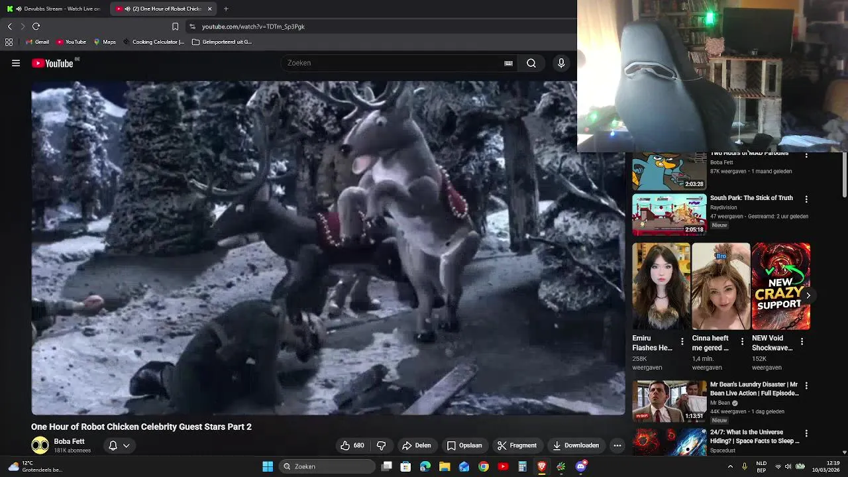848x477 pixels.
Task: Click the Downloaden button
Action: [x=576, y=445]
